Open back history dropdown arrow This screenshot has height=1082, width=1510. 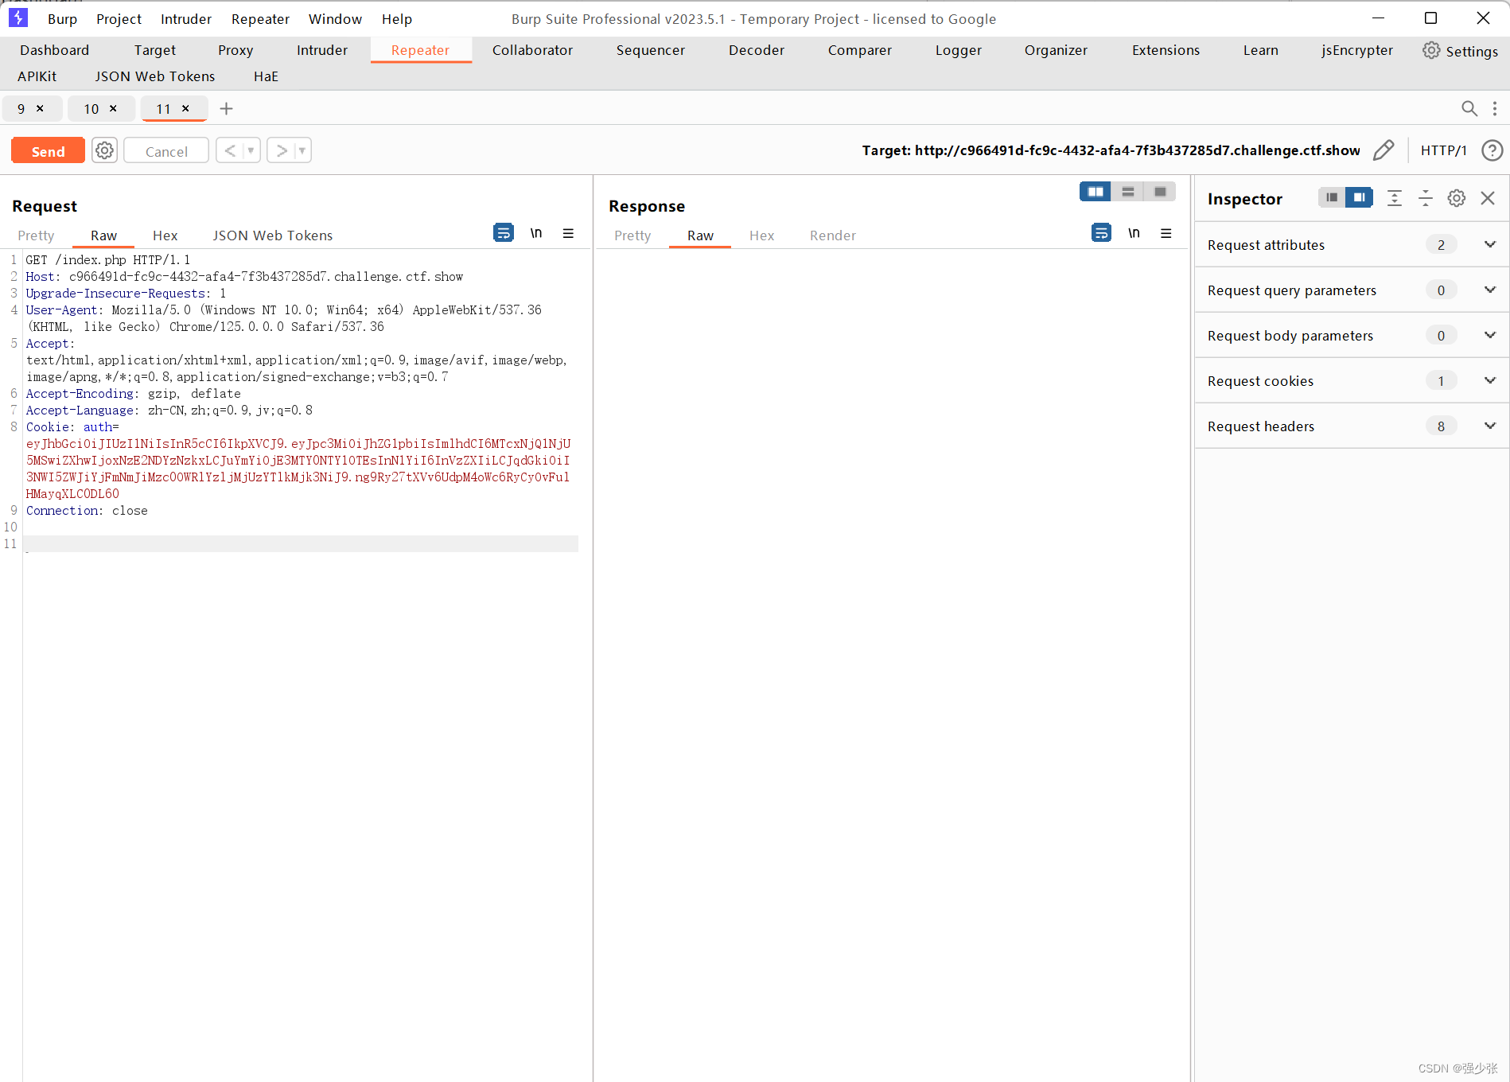251,150
